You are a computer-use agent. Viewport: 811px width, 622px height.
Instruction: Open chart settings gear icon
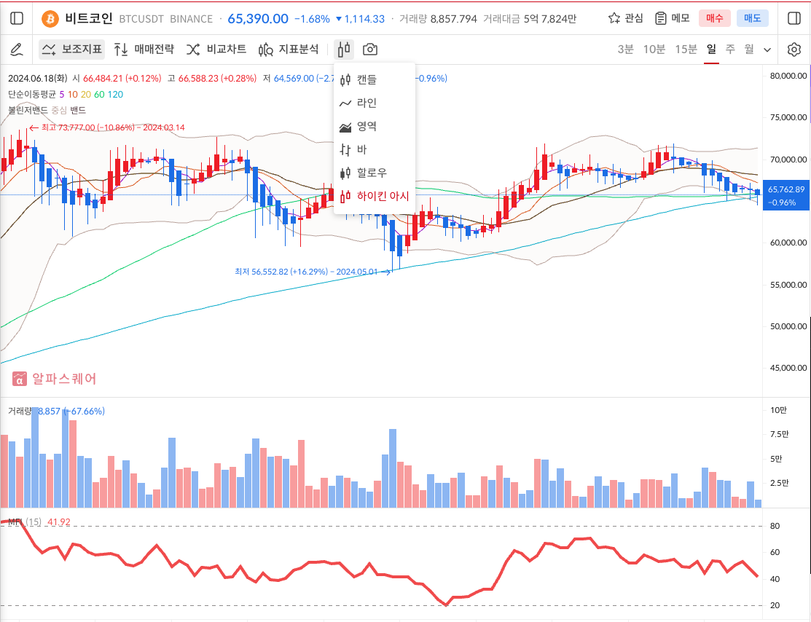pyautogui.click(x=794, y=50)
